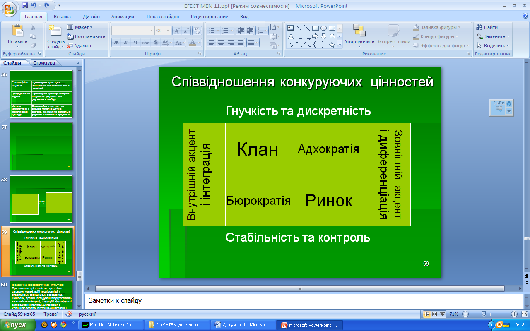Click the Copy icon in clipboard group
The image size is (530, 331).
33,36
